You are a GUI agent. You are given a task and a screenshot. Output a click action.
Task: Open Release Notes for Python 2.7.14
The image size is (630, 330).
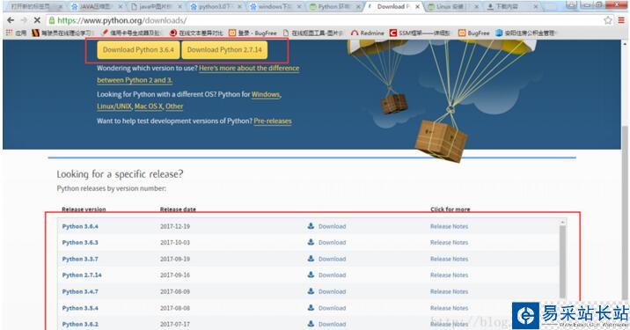pyautogui.click(x=449, y=275)
